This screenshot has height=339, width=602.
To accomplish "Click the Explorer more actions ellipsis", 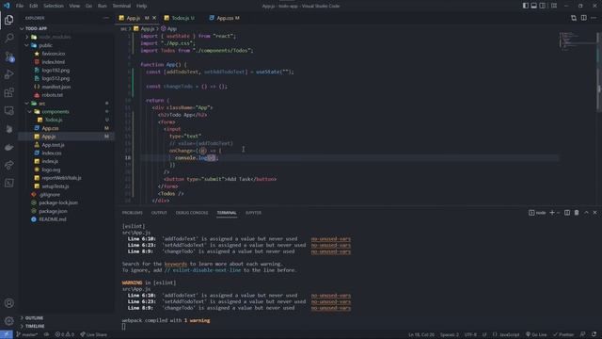I will point(105,18).
